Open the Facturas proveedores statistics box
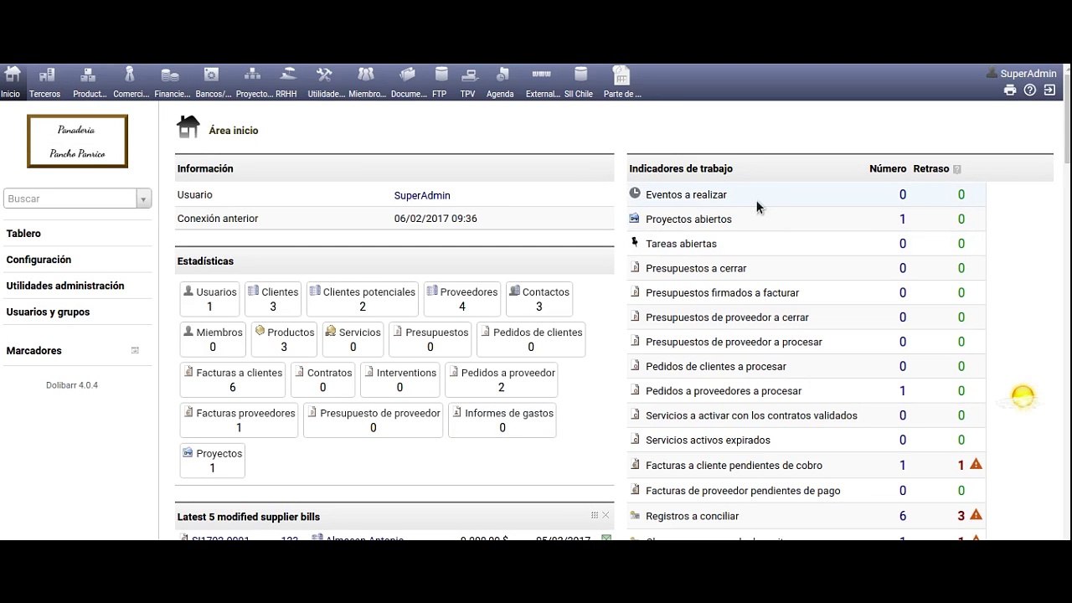1072x603 pixels. point(239,420)
